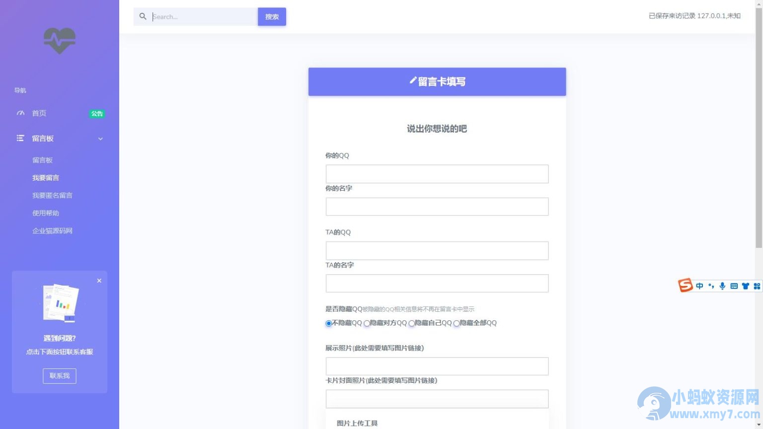Click pencil icon in 留言卡填写 header

tap(413, 80)
